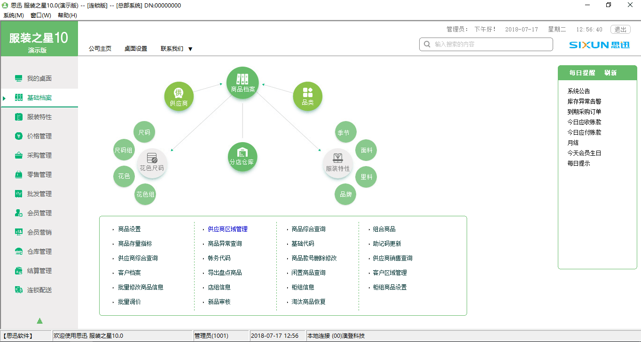Open 公司主页 in top navigation
The width and height of the screenshot is (641, 342).
(100, 48)
